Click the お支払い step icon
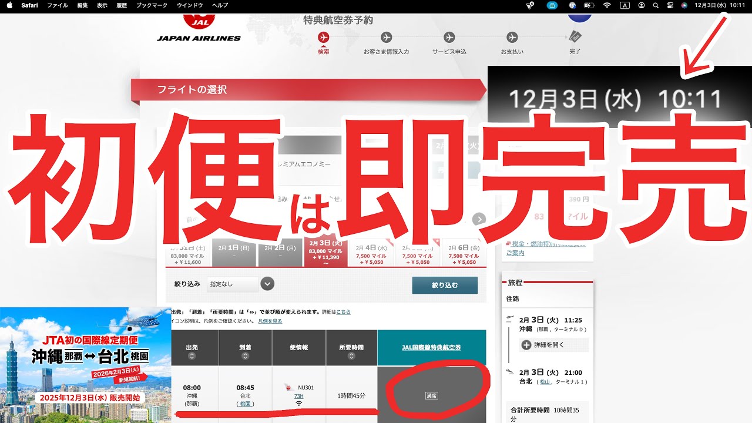 pyautogui.click(x=512, y=37)
